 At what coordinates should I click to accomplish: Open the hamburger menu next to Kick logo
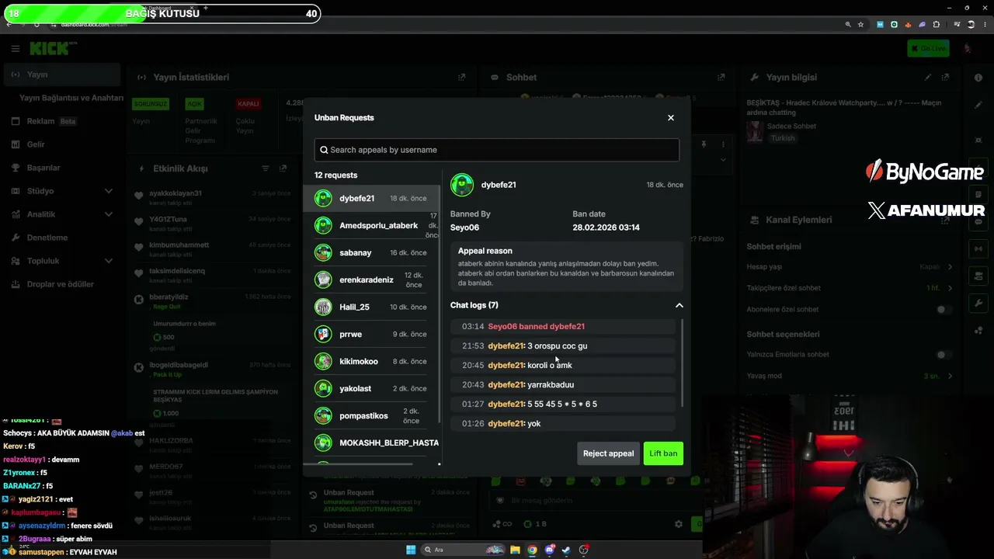[15, 49]
